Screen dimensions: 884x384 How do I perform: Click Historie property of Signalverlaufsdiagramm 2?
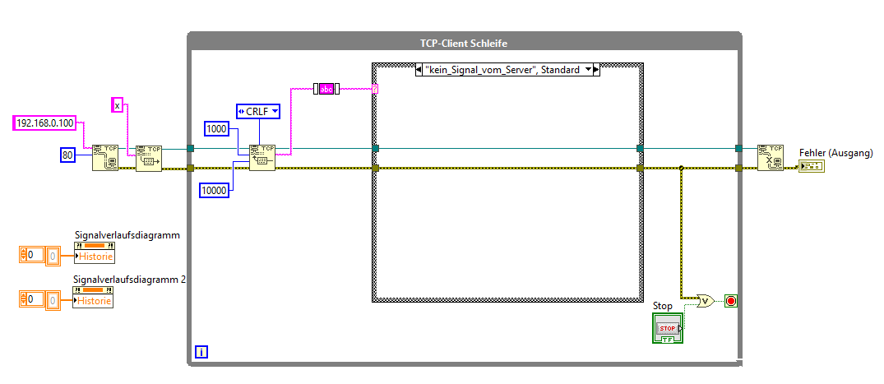[94, 301]
